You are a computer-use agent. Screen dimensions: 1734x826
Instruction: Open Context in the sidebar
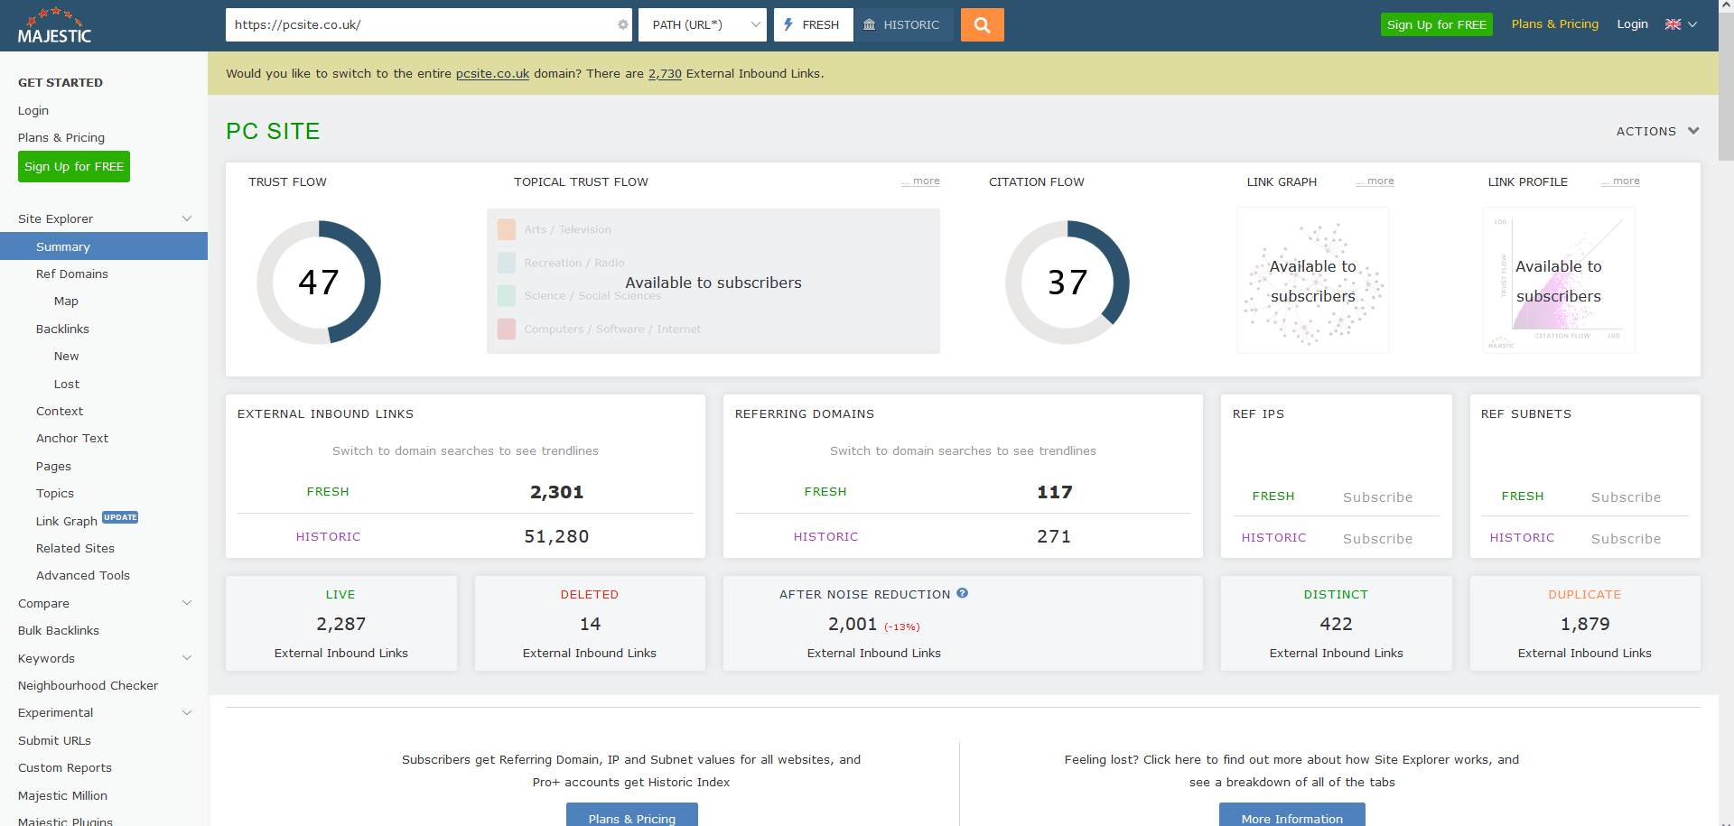click(x=60, y=411)
